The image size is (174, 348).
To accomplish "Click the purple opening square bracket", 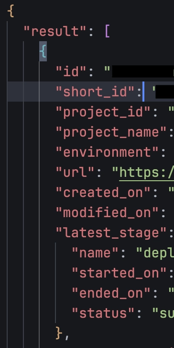I will 108,31.
